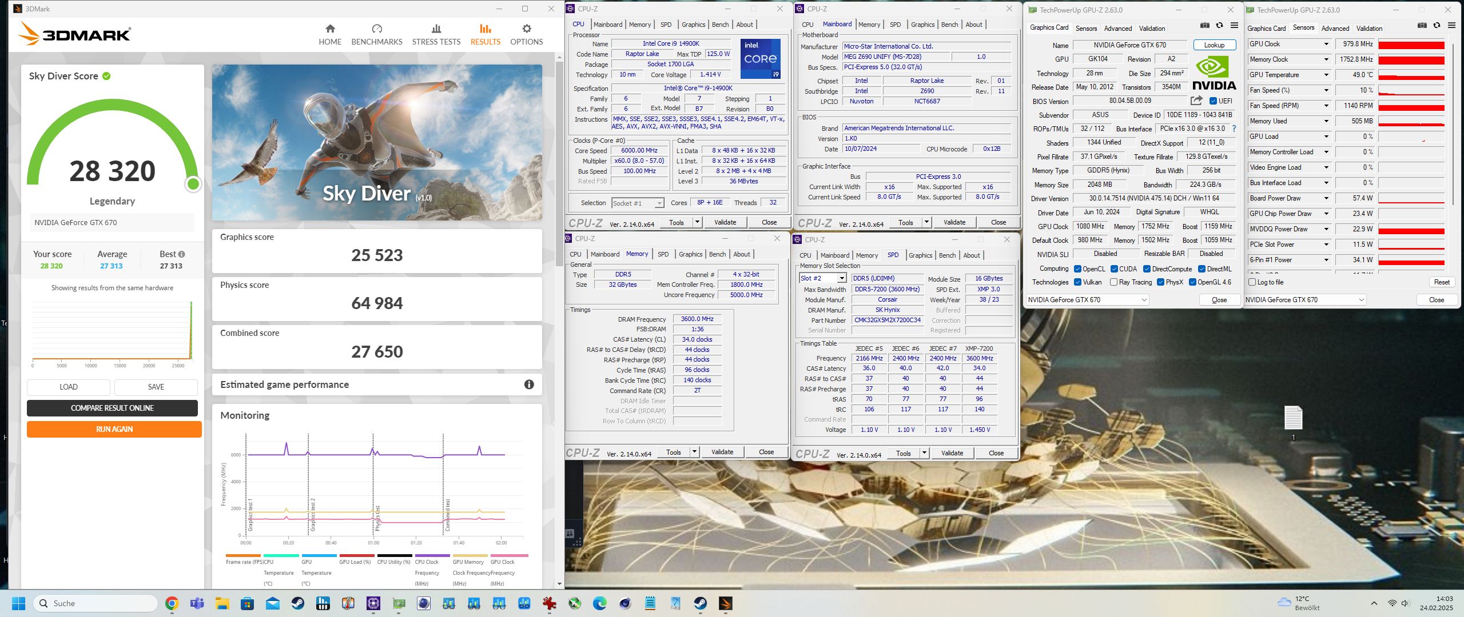Open GPU selector dropdown in GPU-Z Graphics Card window
Image resolution: width=1464 pixels, height=617 pixels.
[x=1087, y=300]
